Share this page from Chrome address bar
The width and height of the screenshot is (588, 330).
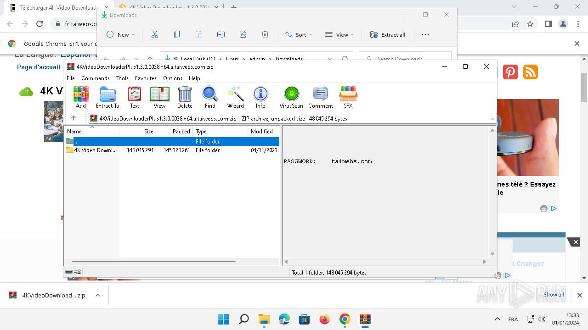tap(515, 24)
